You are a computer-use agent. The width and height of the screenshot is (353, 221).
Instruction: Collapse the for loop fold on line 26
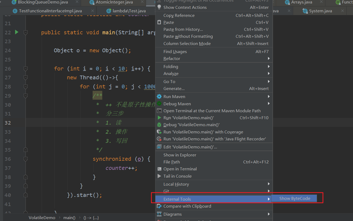pos(26,69)
